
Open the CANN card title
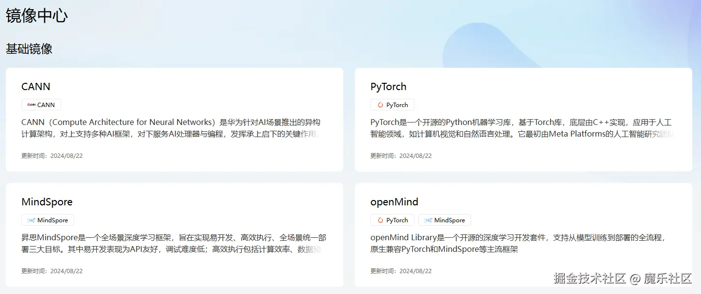[36, 87]
